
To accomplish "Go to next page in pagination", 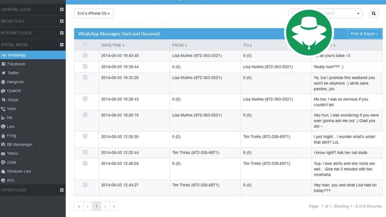I will [x=105, y=206].
